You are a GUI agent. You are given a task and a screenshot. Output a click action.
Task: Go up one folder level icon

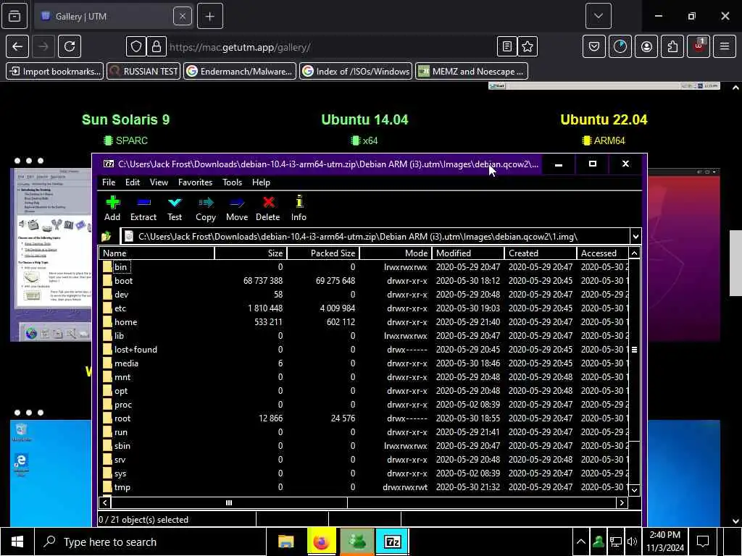point(107,237)
